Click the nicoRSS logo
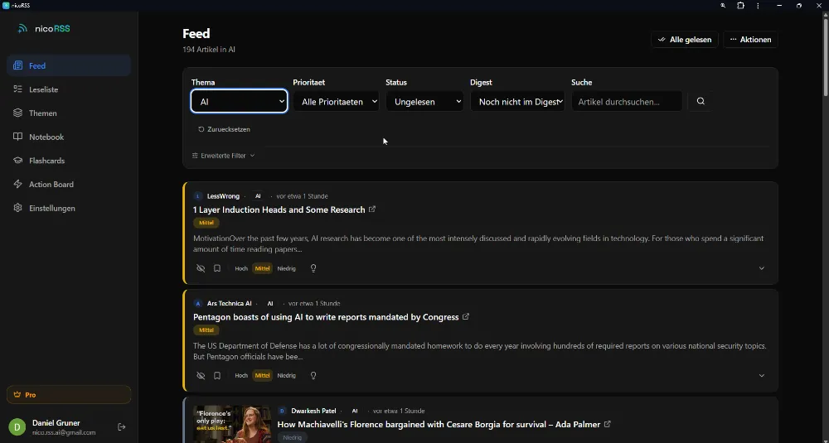The width and height of the screenshot is (829, 443). coord(44,28)
